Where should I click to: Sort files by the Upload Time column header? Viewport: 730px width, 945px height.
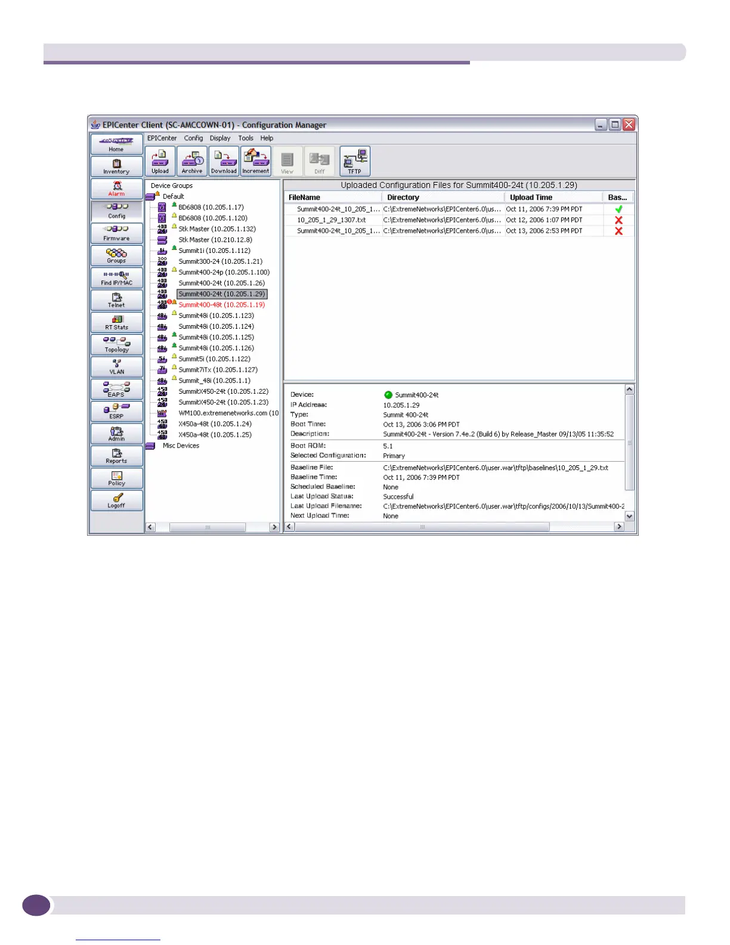pyautogui.click(x=554, y=197)
